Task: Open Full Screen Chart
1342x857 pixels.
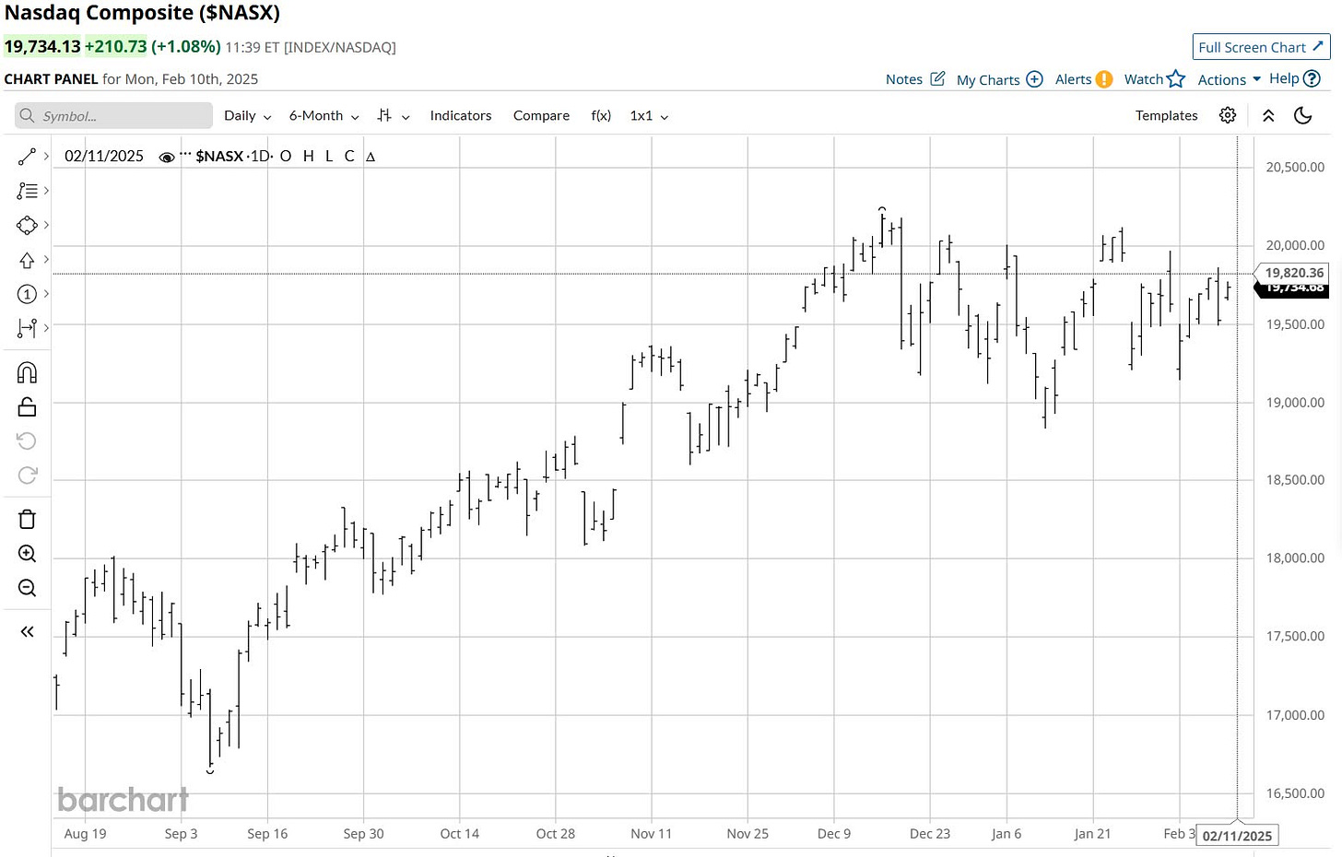Action: click(x=1261, y=47)
